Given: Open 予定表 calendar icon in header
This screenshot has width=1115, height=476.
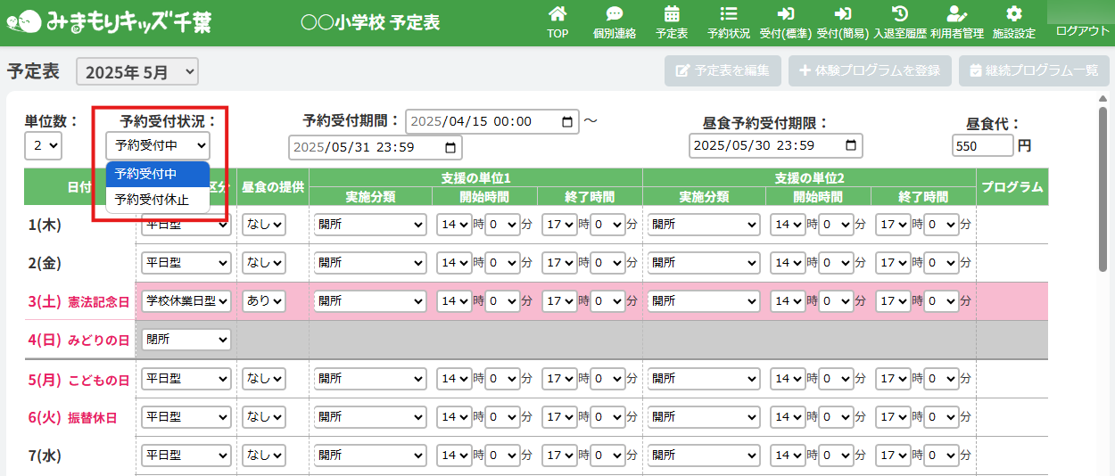Looking at the screenshot, I should click(672, 15).
